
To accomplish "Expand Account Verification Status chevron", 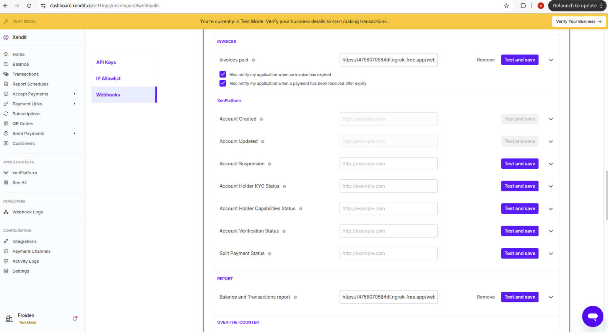I will point(551,231).
